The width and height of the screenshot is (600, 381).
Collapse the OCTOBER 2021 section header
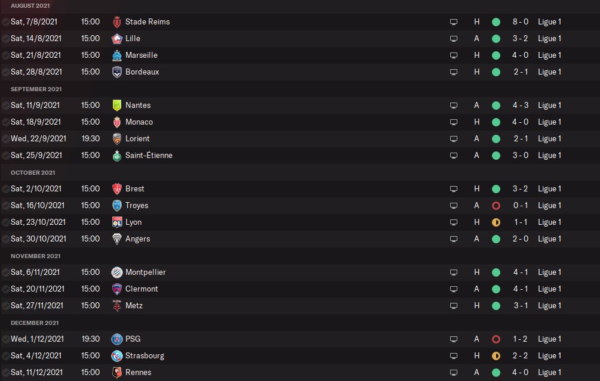33,173
